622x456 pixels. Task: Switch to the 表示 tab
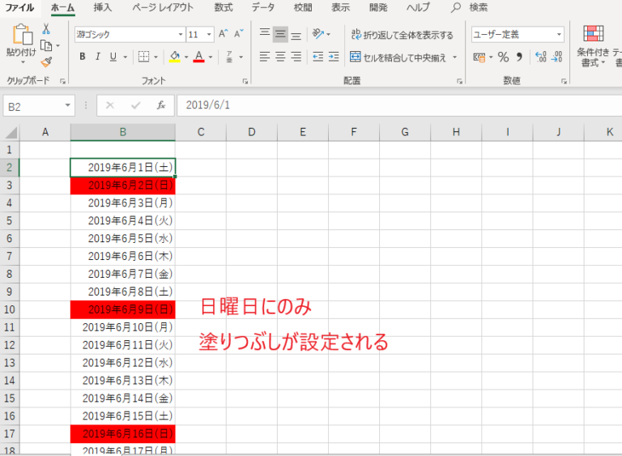click(340, 7)
